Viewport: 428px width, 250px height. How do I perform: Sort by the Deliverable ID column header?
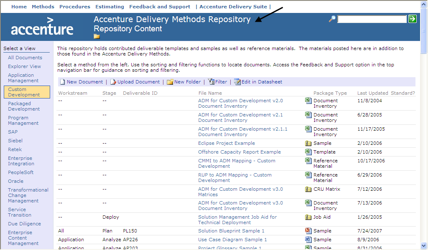tap(140, 93)
